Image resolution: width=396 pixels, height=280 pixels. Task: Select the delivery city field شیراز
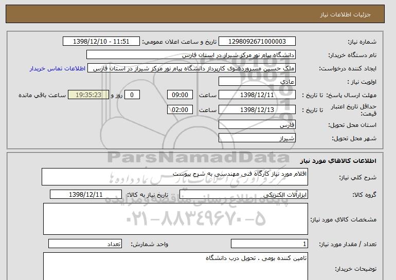257,138
